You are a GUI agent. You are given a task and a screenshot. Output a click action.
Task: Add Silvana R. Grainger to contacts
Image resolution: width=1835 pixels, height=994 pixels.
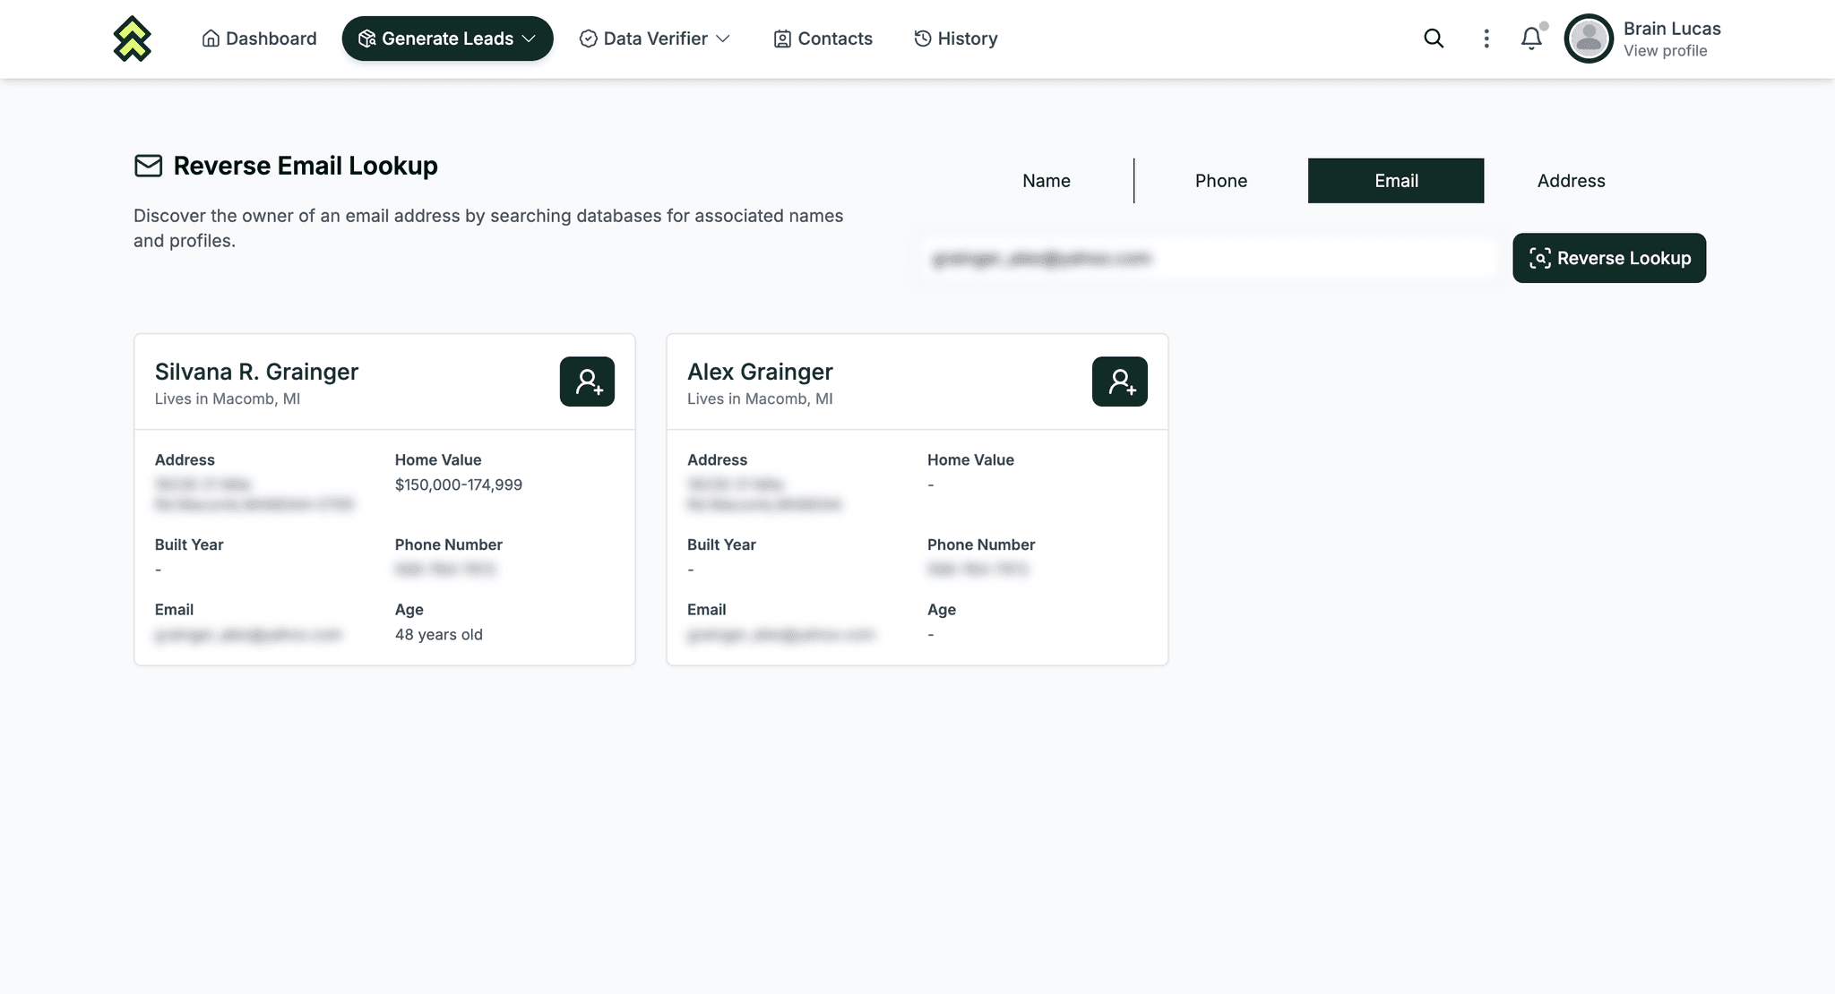click(587, 381)
